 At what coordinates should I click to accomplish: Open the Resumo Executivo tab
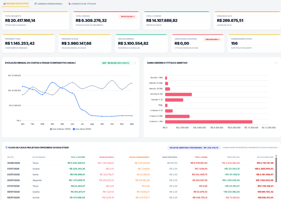point(16,4)
